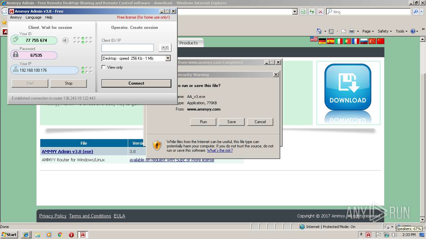This screenshot has width=426, height=239.
Task: Click the Read mail envelope icon
Action: [344, 31]
